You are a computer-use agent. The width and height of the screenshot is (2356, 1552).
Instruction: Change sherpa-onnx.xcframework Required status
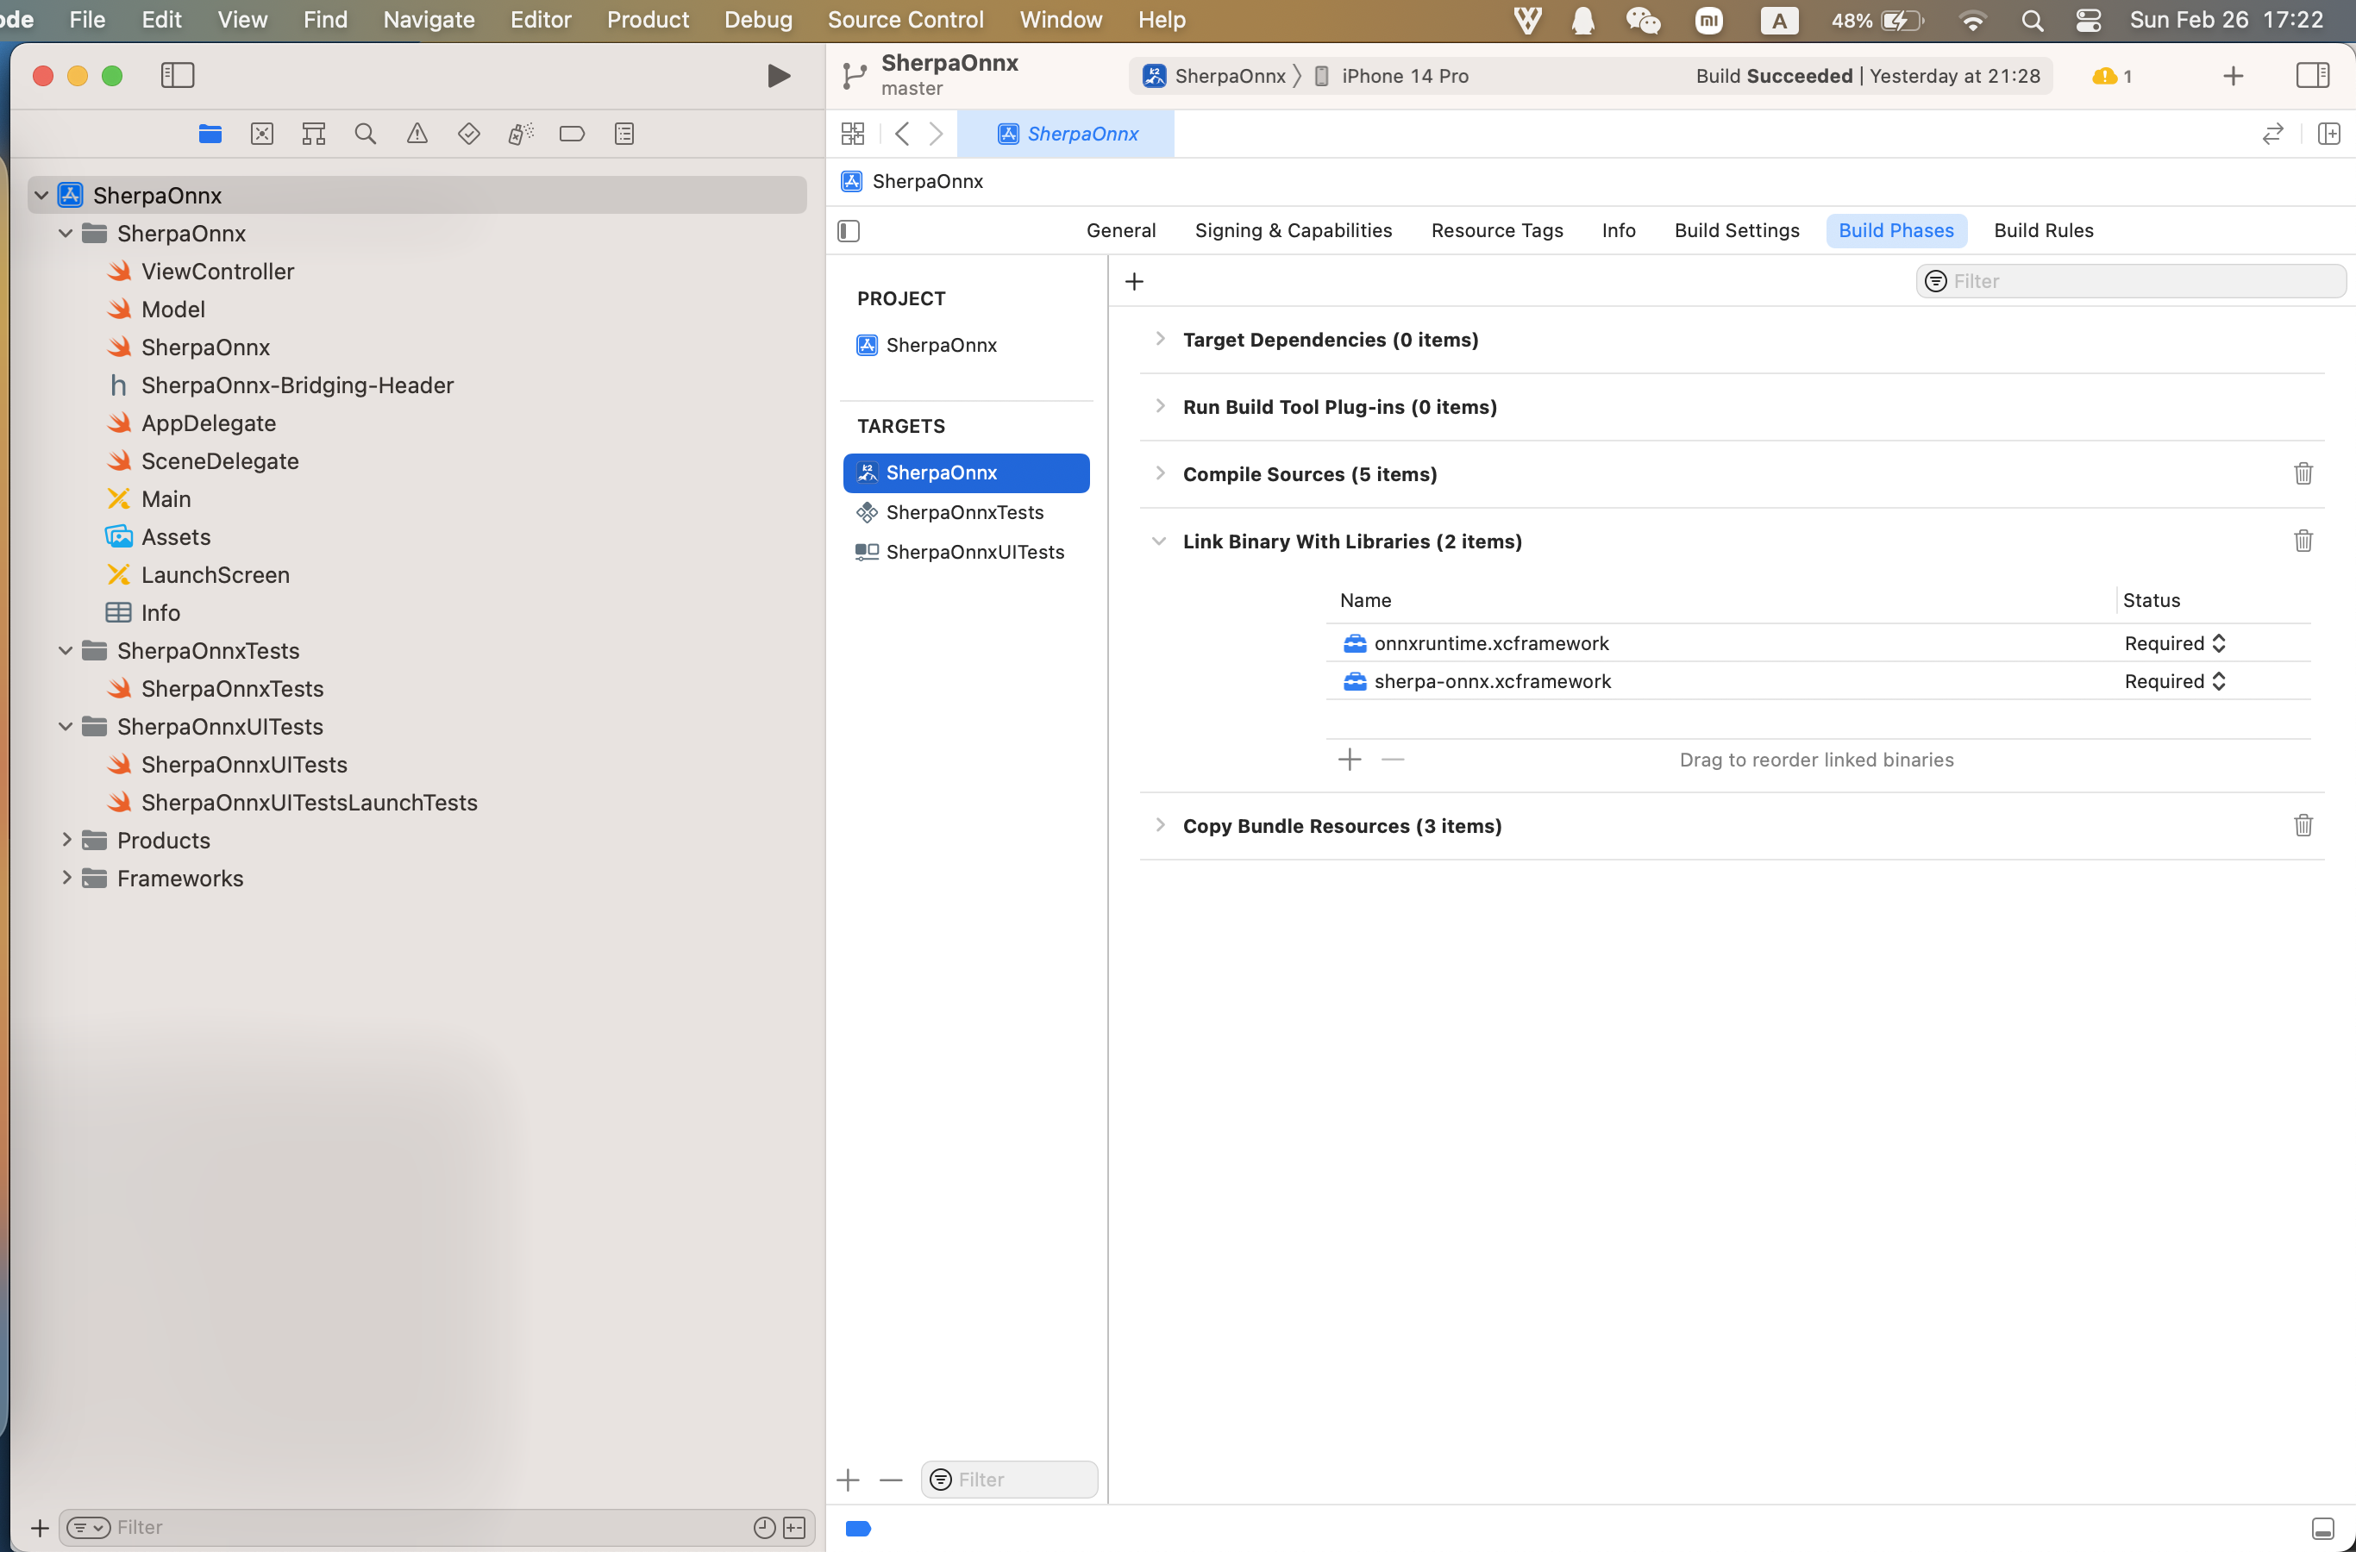tap(2175, 681)
